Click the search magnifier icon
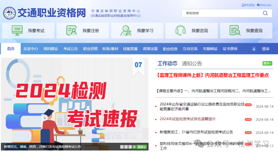 click(x=265, y=13)
